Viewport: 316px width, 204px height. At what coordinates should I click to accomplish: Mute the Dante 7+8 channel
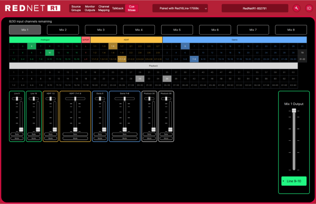point(124,138)
